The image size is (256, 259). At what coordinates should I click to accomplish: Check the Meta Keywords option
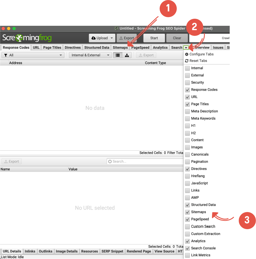pos(187,118)
